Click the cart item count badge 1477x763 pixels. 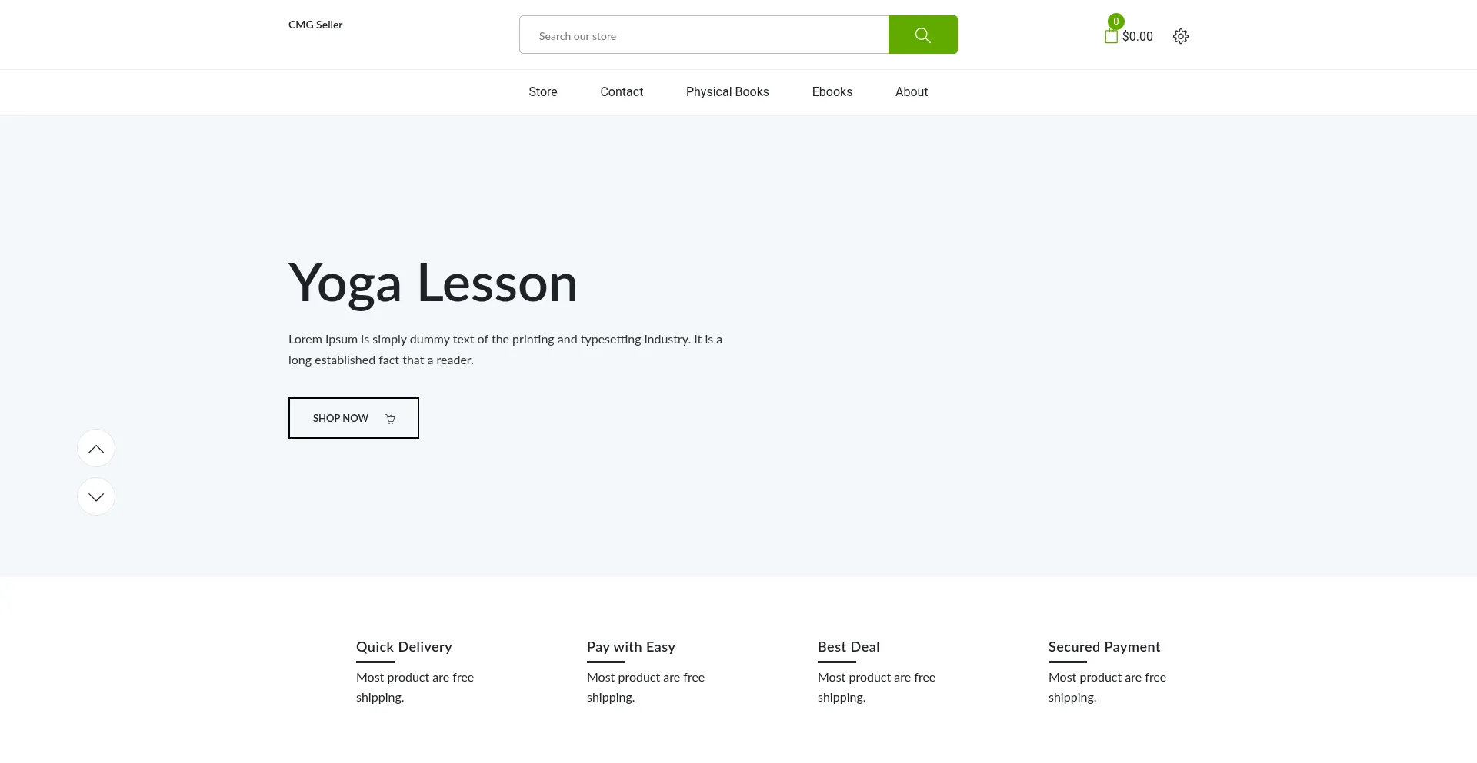(1115, 22)
